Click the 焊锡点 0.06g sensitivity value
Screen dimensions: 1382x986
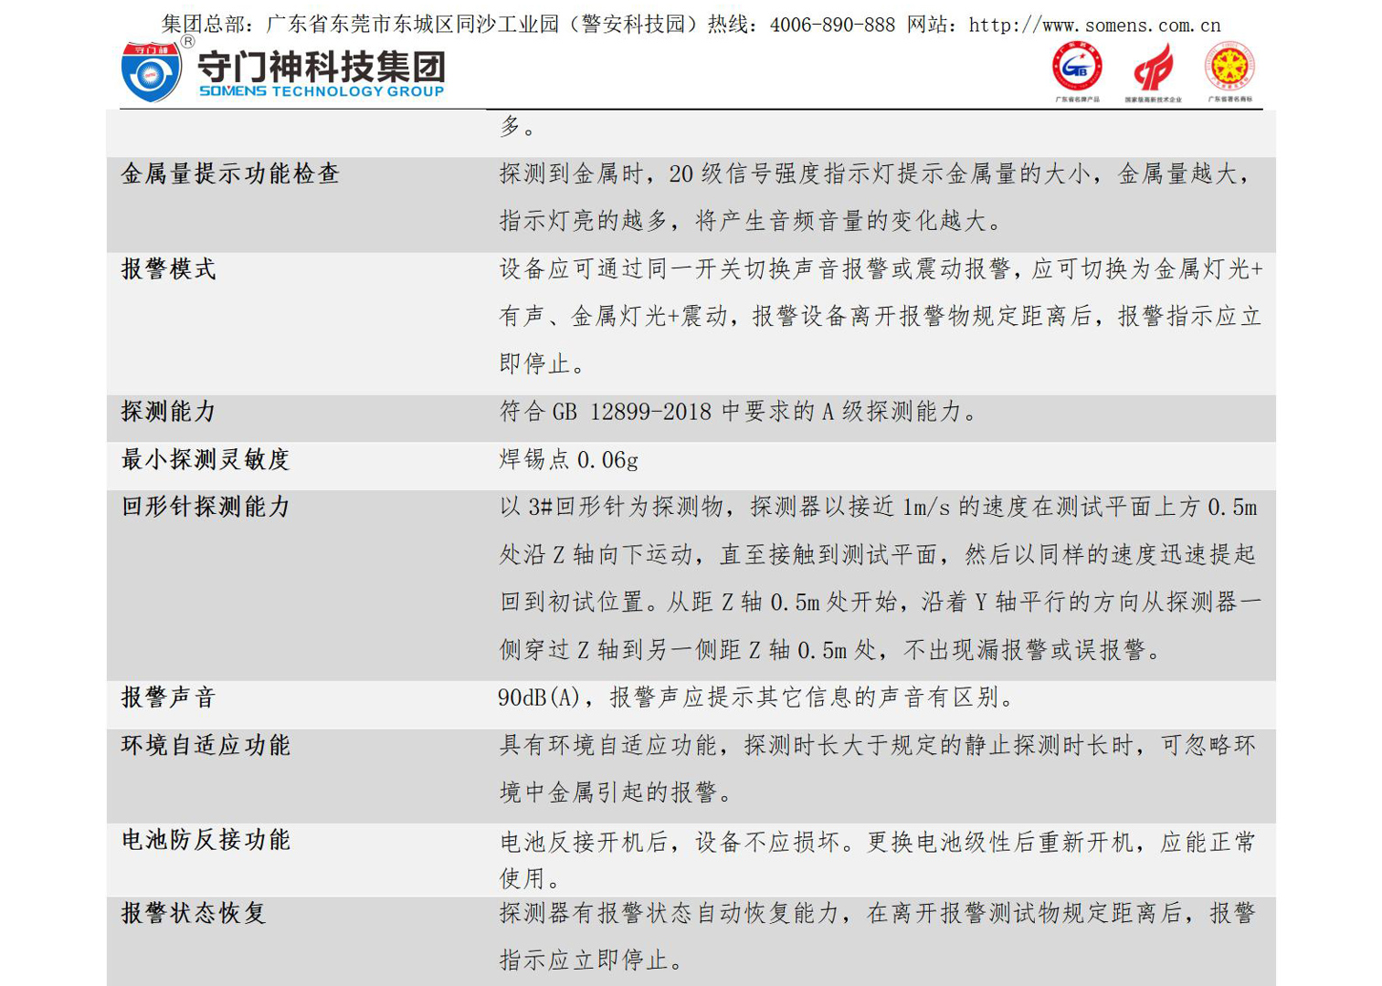coord(568,459)
